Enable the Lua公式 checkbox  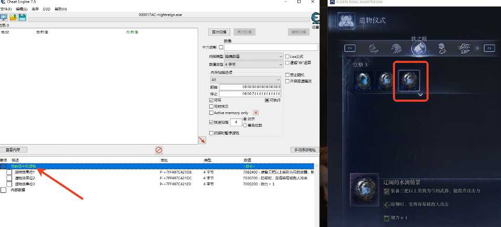point(287,57)
